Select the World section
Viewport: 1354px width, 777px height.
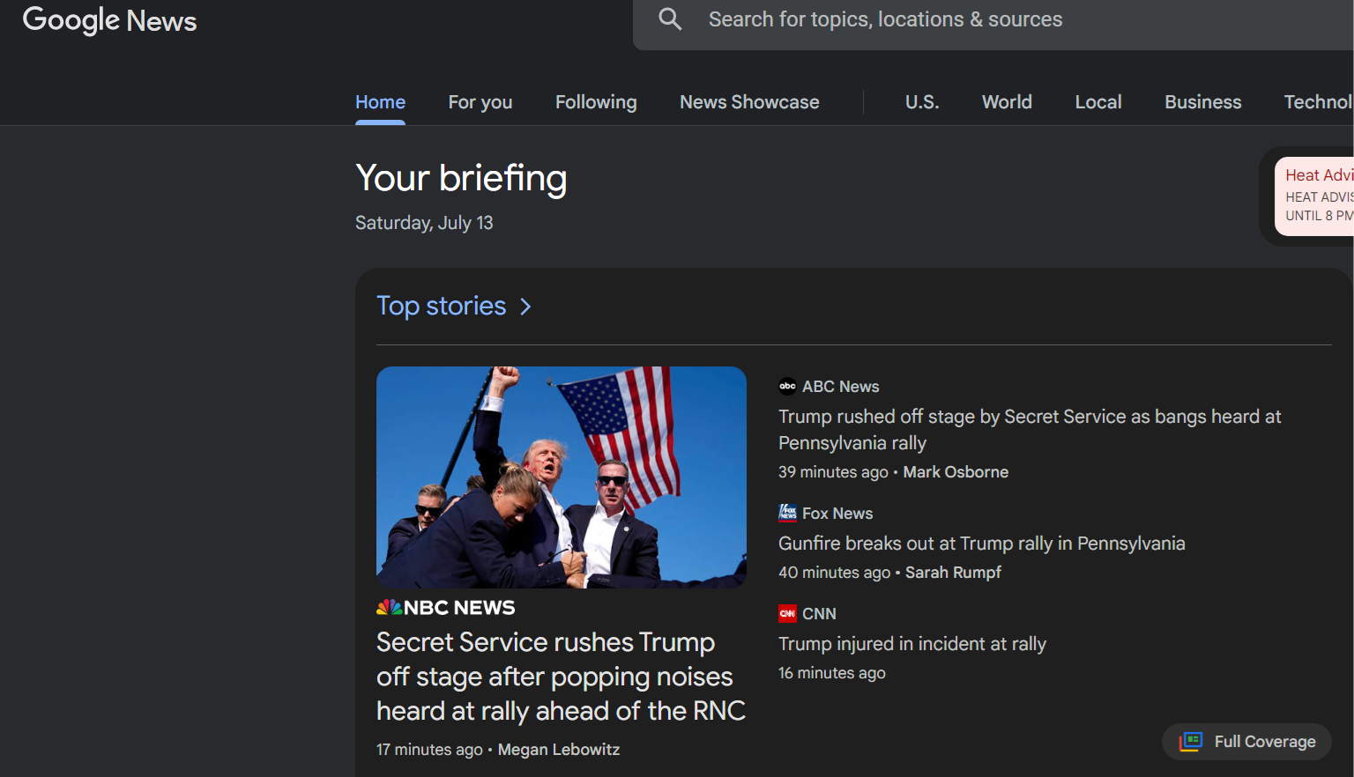point(1007,102)
